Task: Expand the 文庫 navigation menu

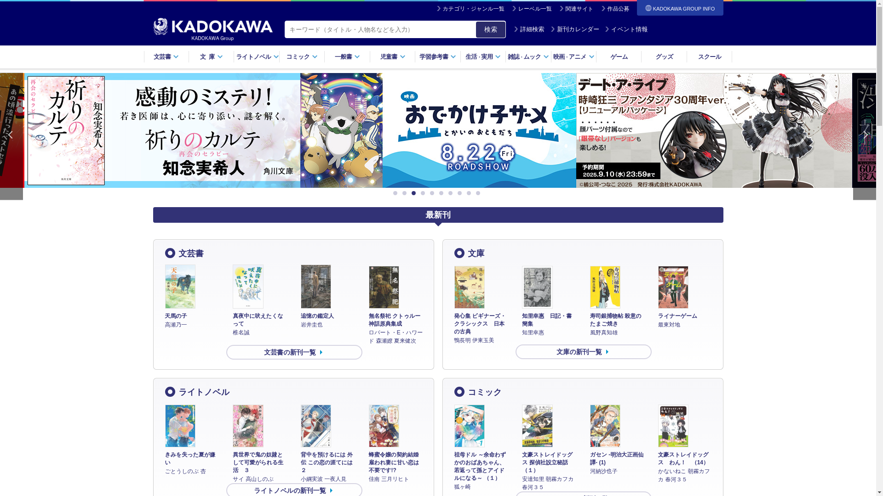Action: (x=211, y=57)
